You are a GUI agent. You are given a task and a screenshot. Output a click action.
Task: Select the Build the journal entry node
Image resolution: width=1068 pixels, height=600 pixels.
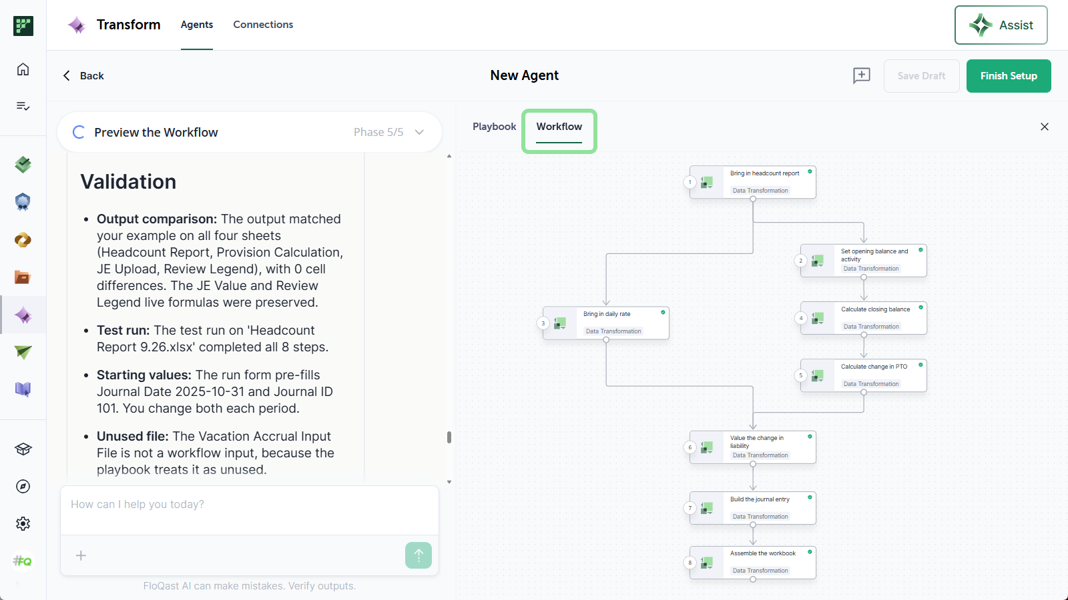[753, 508]
